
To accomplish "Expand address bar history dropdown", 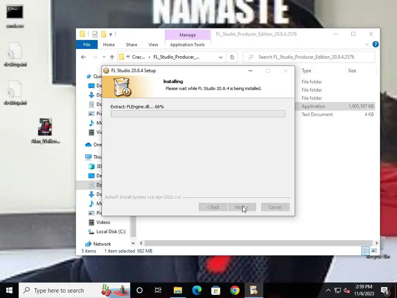I will [x=221, y=57].
